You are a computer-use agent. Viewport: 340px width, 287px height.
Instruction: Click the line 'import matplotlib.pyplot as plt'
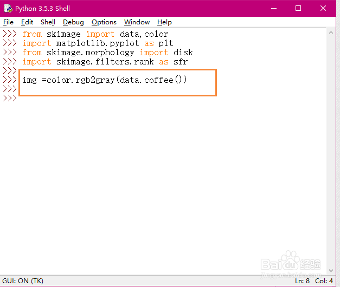tap(98, 43)
